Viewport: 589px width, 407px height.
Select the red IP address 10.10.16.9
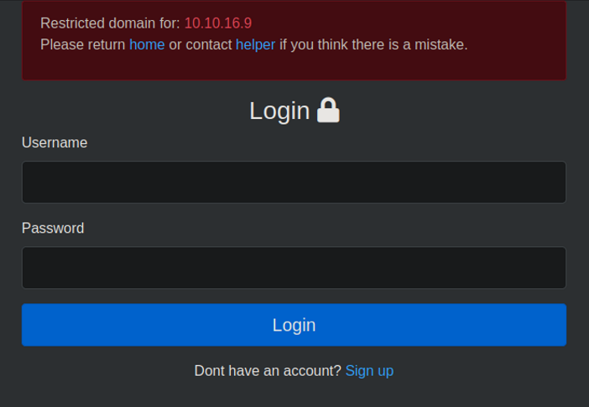tap(218, 23)
